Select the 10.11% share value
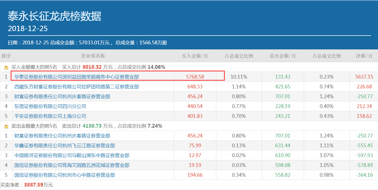The width and height of the screenshot is (378, 190). pos(239,77)
